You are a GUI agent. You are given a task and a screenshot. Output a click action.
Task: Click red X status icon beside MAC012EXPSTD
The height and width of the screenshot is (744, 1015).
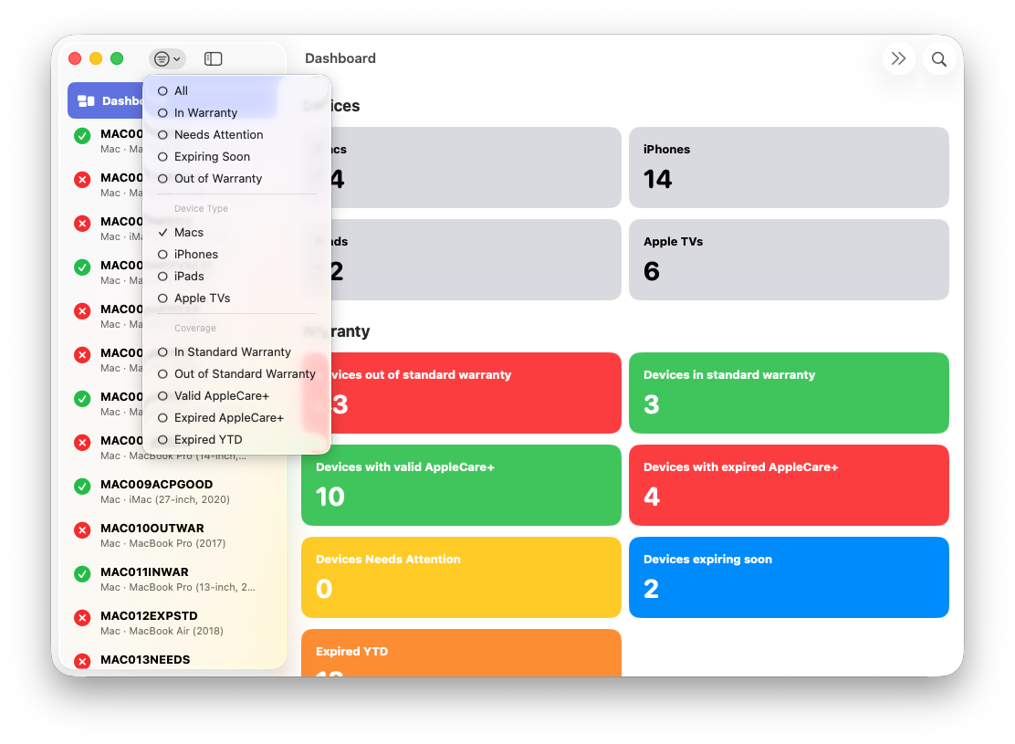(82, 618)
